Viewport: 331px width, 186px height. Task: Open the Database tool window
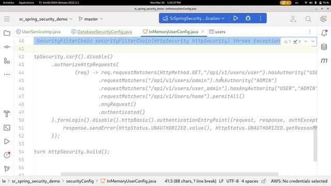point(324,47)
